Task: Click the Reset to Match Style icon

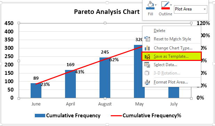Action: tap(147, 39)
